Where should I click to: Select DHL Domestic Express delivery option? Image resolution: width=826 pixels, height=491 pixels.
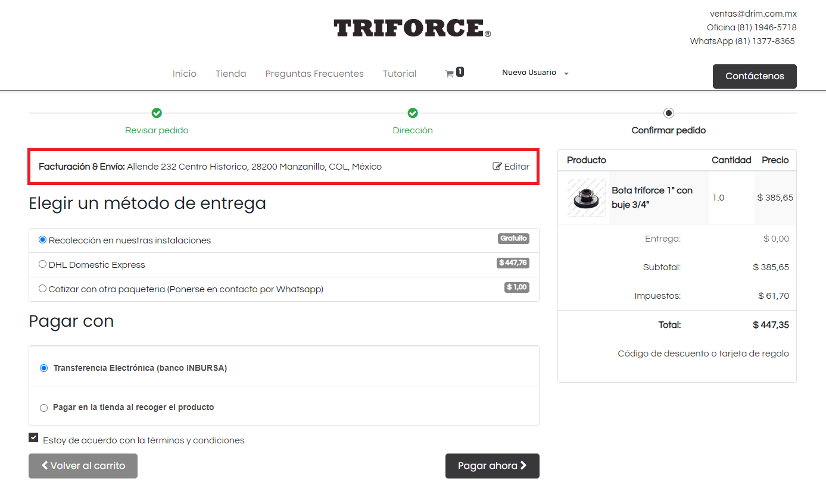click(42, 264)
